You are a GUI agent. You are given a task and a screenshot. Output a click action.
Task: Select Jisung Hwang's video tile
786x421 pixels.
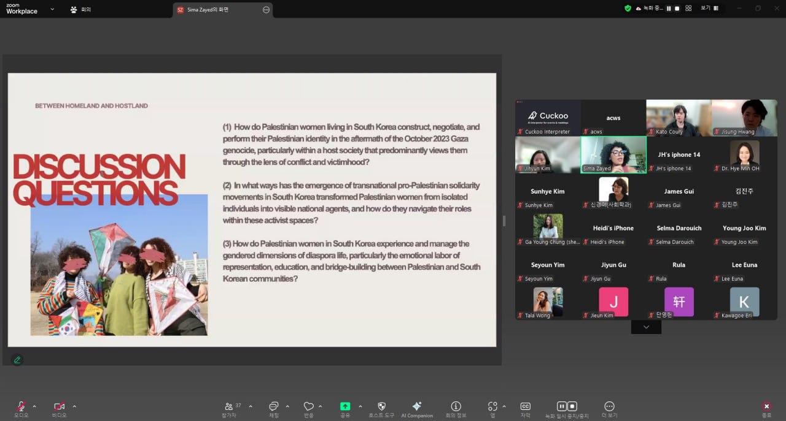click(x=744, y=118)
